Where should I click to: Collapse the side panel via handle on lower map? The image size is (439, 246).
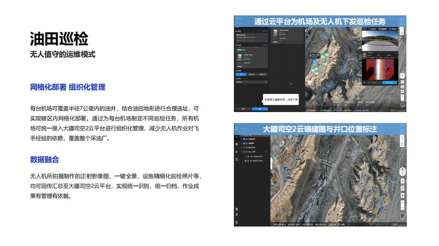pos(272,163)
